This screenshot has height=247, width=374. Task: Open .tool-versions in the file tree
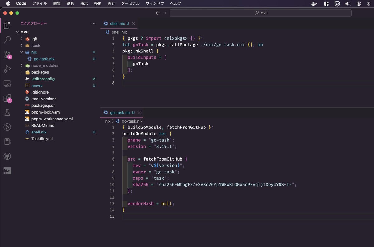pos(44,99)
